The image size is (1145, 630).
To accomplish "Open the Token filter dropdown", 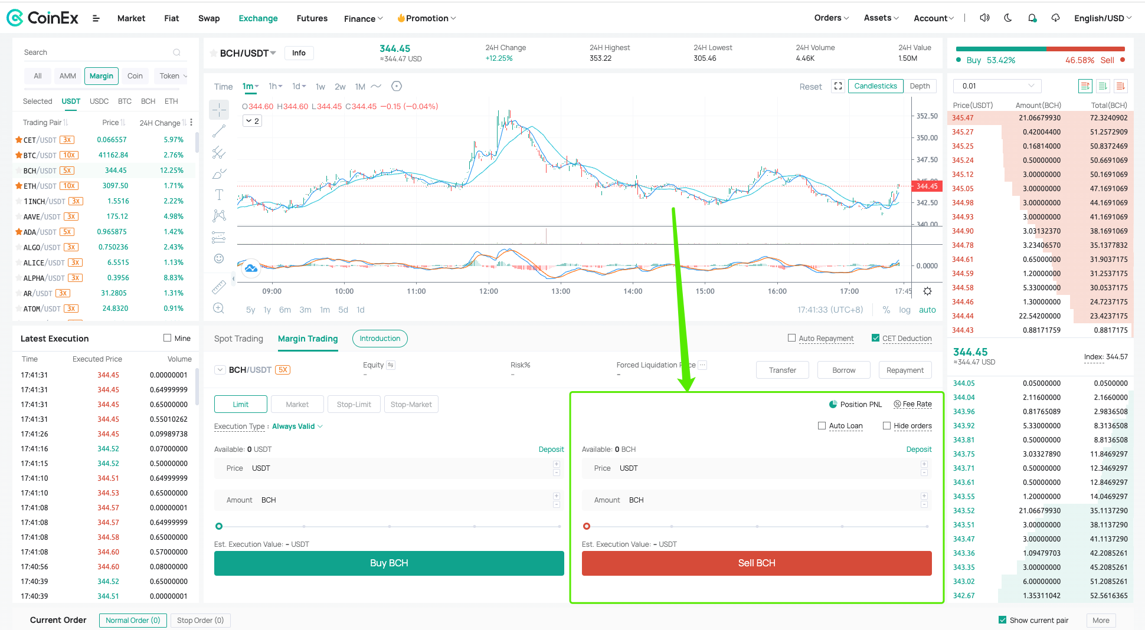I will coord(173,76).
